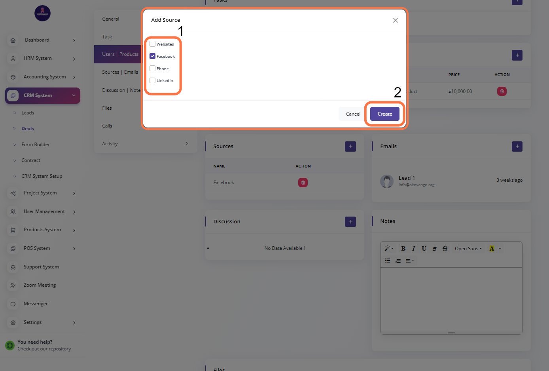Click plus icon in Discussion panel
Image resolution: width=549 pixels, height=371 pixels.
[x=350, y=222]
